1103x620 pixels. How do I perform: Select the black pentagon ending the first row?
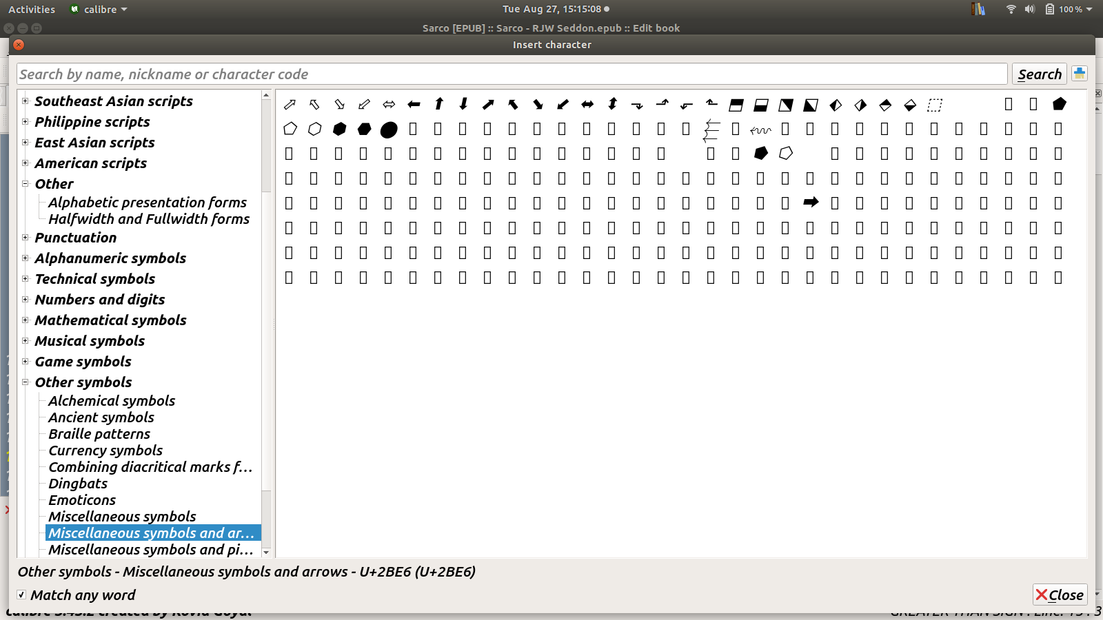[1060, 104]
